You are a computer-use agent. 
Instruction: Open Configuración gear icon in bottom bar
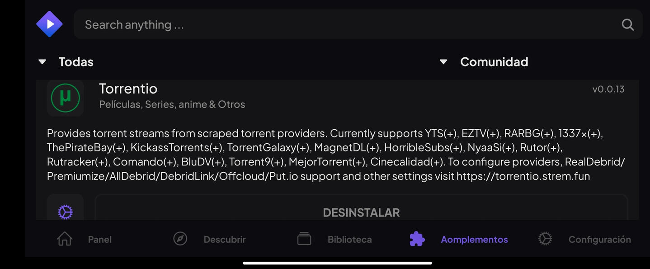(x=545, y=239)
